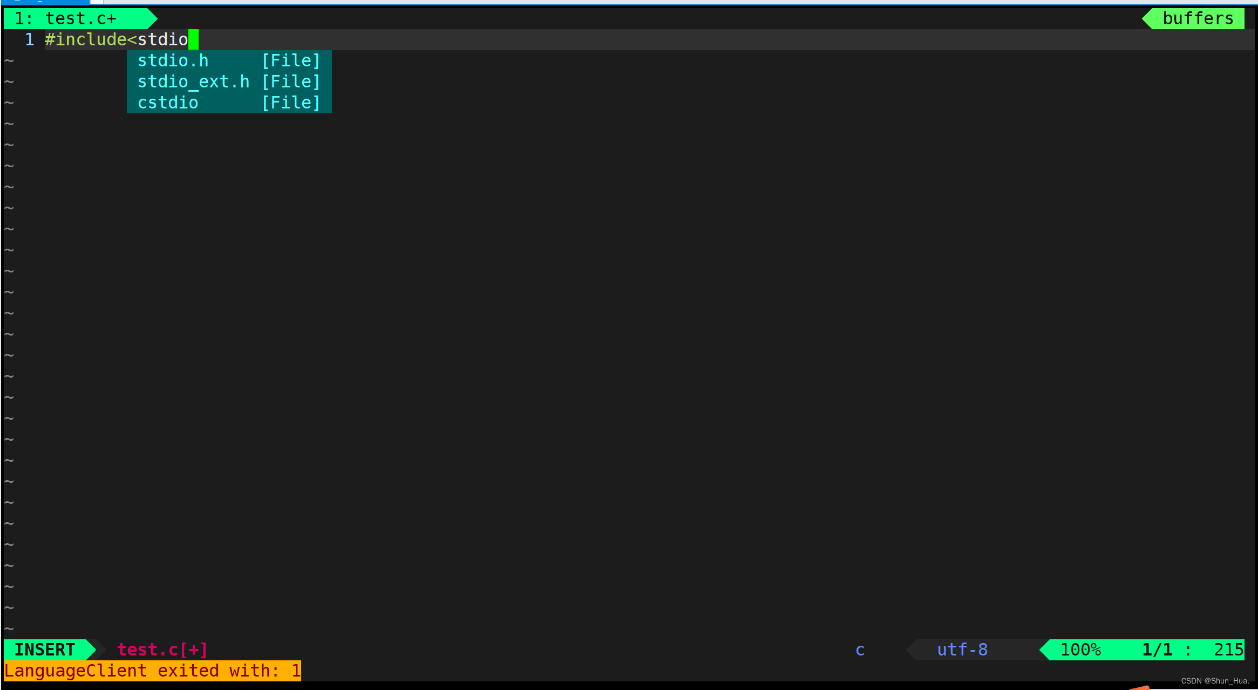Click the INSERT mode indicator
The image size is (1258, 690).
[45, 650]
